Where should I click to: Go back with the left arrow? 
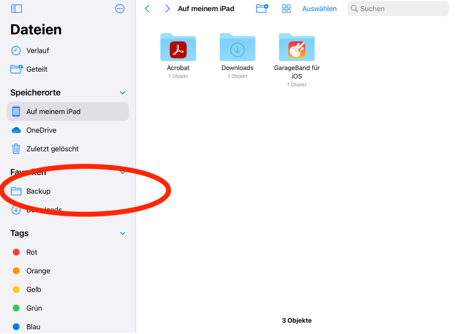[148, 9]
